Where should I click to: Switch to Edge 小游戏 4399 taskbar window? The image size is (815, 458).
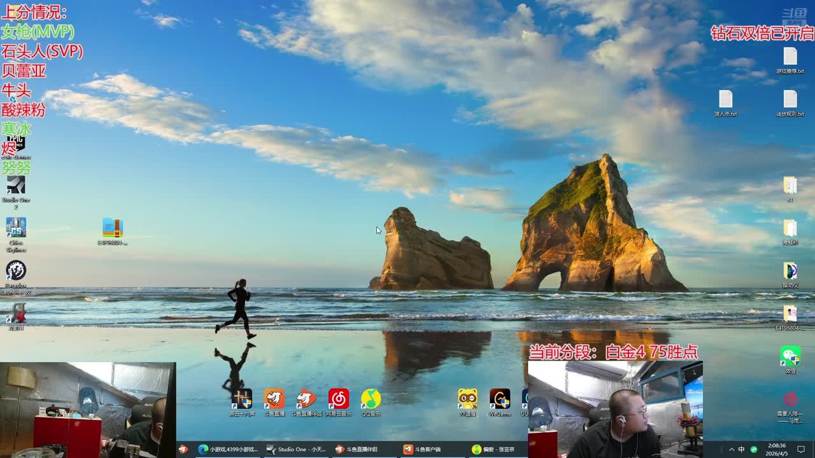[228, 449]
